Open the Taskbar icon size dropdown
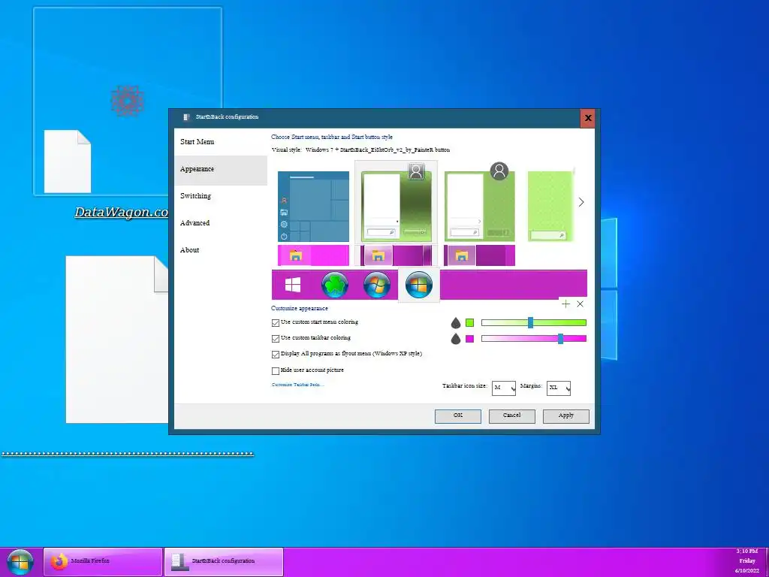Screen dimensions: 769x577 coord(504,388)
